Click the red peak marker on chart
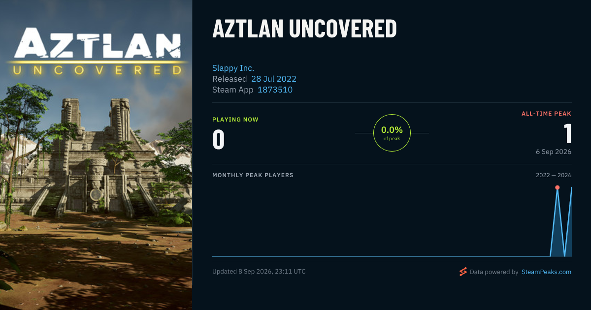 click(557, 187)
